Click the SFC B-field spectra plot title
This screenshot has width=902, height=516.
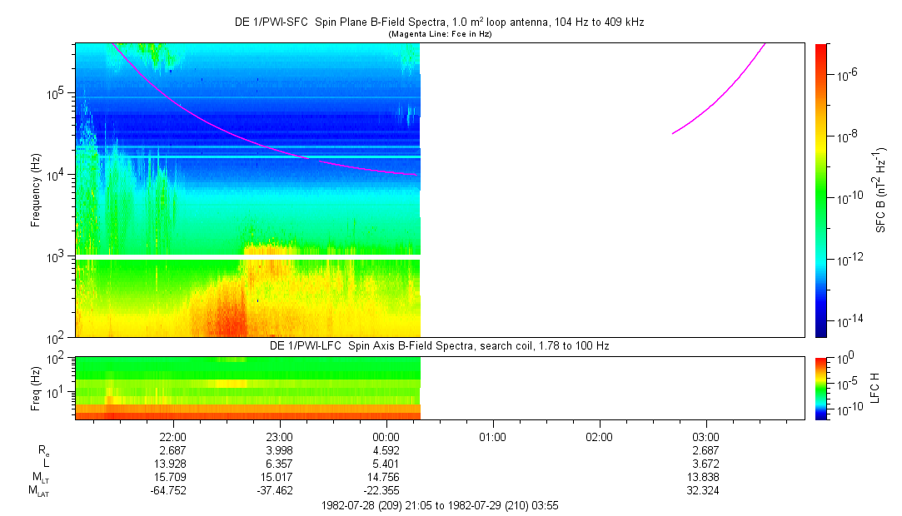tap(440, 22)
